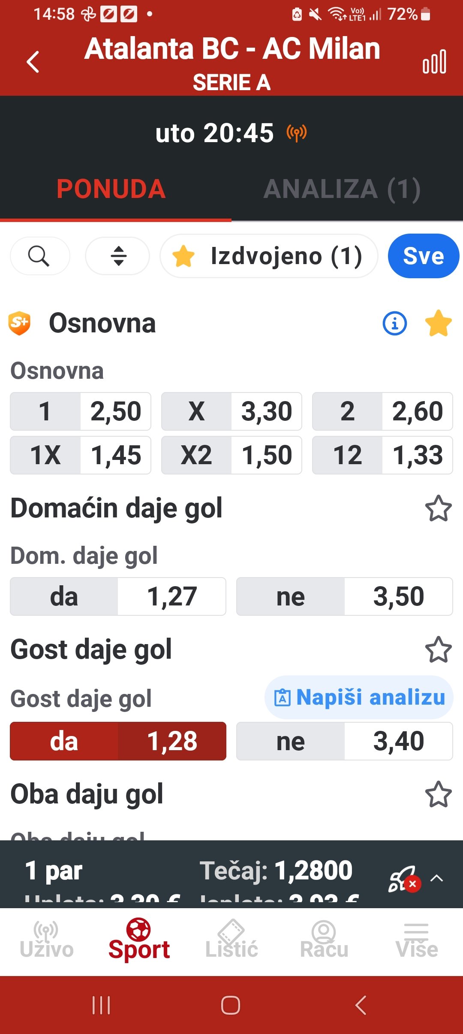The height and width of the screenshot is (1034, 463).
Task: Star the Gost daje gol market
Action: (438, 650)
